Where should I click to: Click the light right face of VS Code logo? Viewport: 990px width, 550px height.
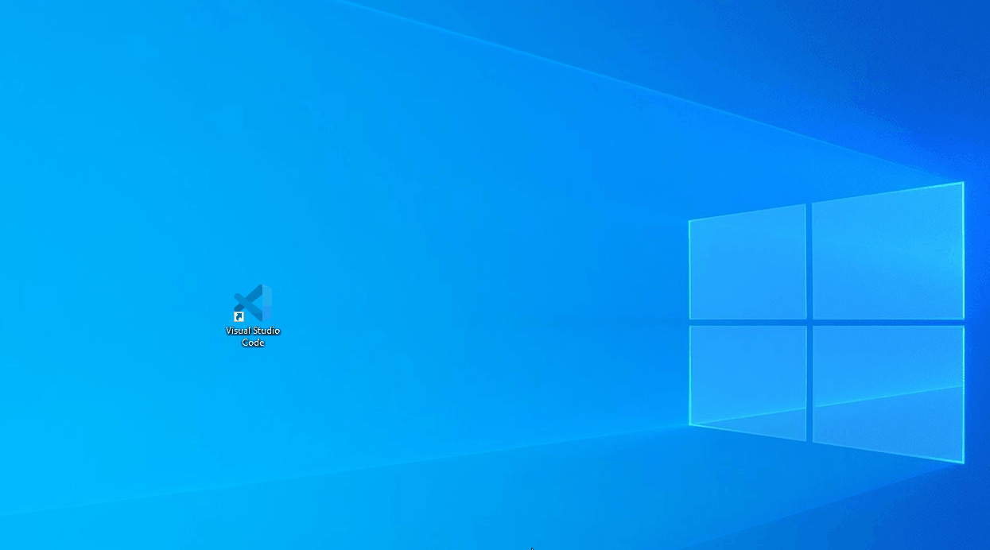(x=266, y=302)
